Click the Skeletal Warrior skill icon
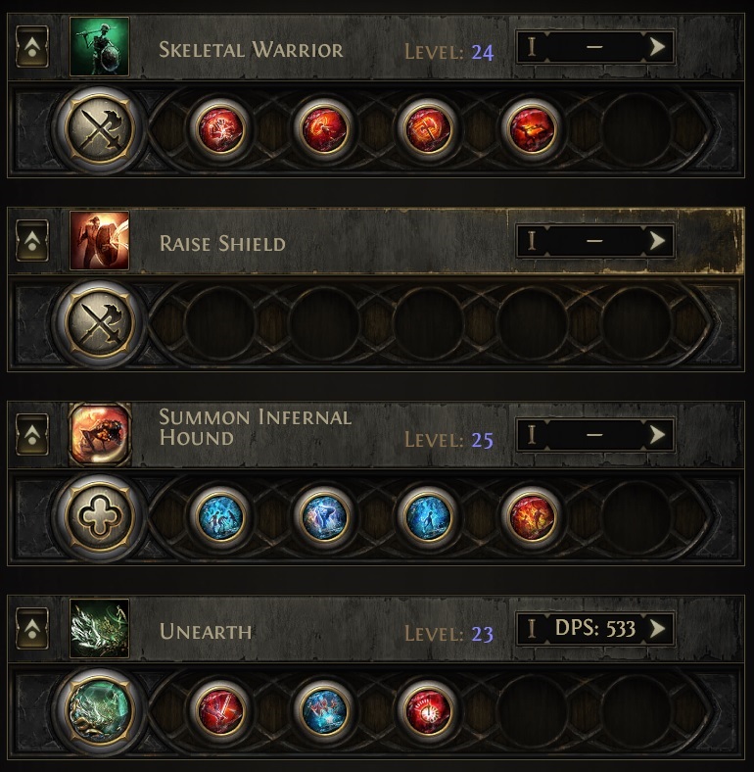 pos(100,47)
